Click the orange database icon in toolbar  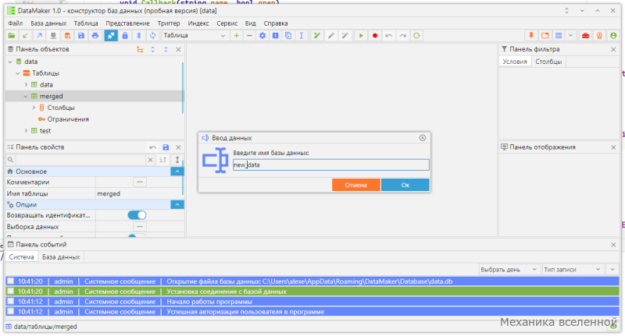[67, 36]
